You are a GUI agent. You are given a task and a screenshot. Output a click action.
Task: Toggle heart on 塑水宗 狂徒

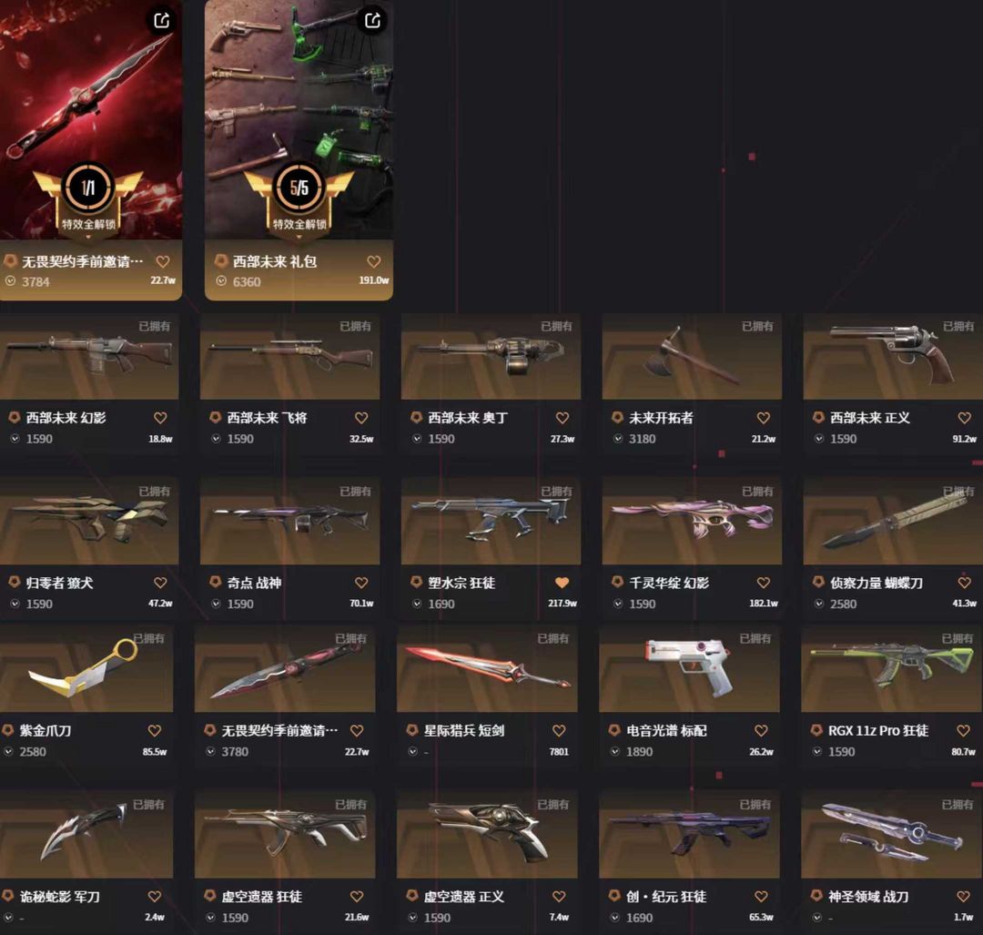pos(562,583)
